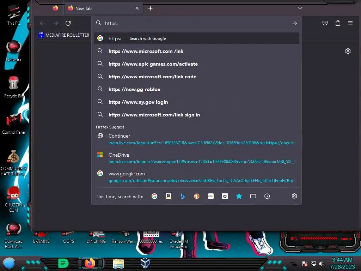The width and height of the screenshot is (361, 271).
Task: Switch to the pinned Firefox tab
Action: point(55,8)
